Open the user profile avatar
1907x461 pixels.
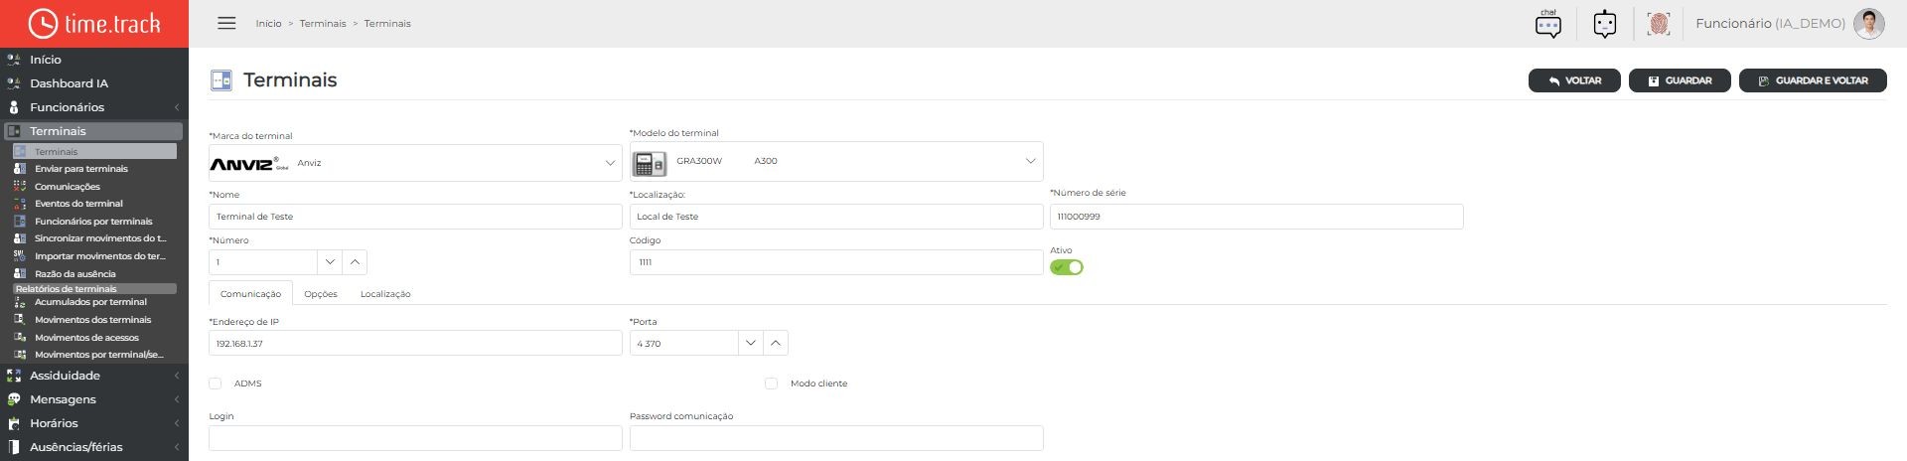click(1869, 24)
